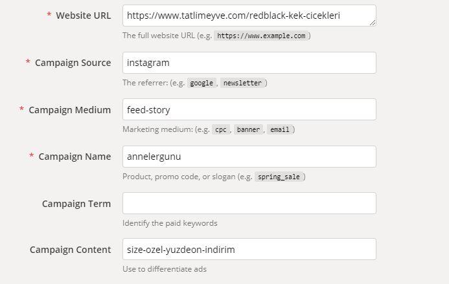The image size is (449, 284).
Task: Click the resize handle of Website URL box
Action: 373,23
